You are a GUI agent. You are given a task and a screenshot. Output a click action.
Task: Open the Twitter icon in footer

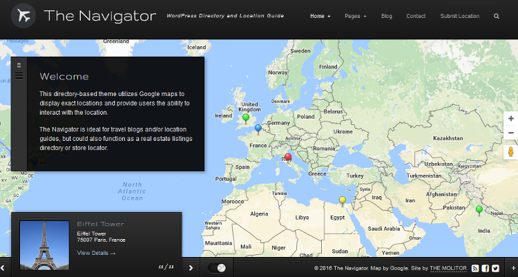point(495,268)
